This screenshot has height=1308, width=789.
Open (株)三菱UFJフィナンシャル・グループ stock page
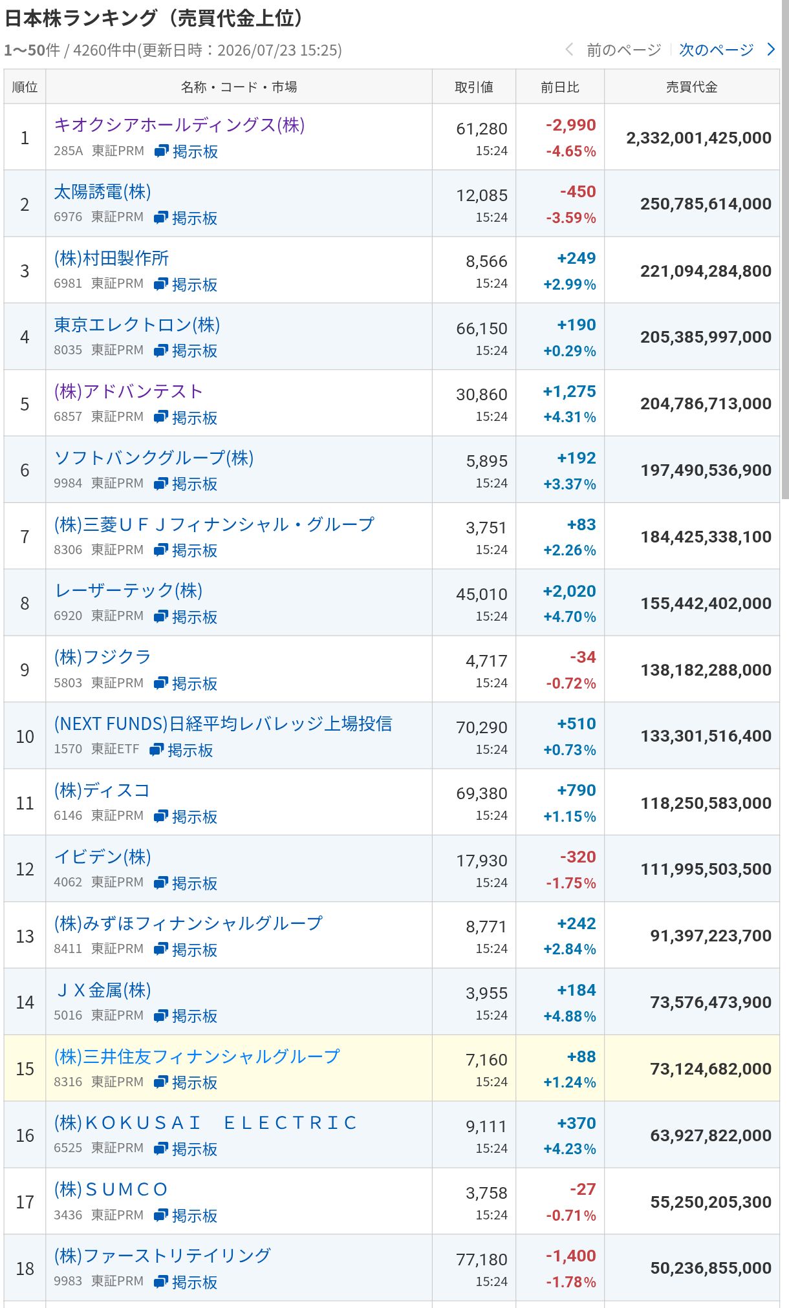214,524
